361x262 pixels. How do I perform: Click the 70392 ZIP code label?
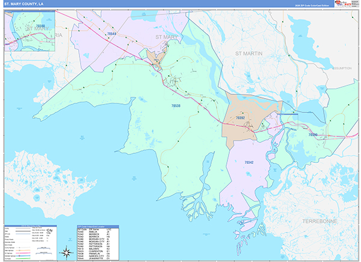coord(240,118)
